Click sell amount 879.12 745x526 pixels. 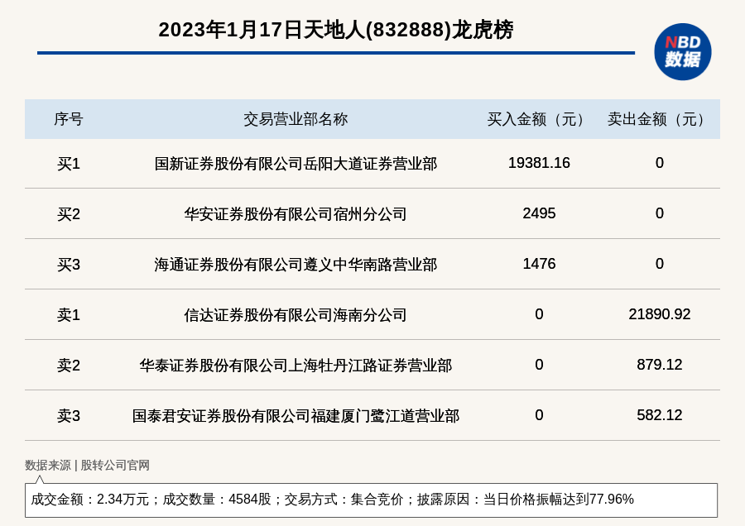tap(660, 365)
